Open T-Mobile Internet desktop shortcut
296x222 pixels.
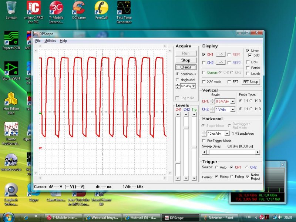(56, 12)
